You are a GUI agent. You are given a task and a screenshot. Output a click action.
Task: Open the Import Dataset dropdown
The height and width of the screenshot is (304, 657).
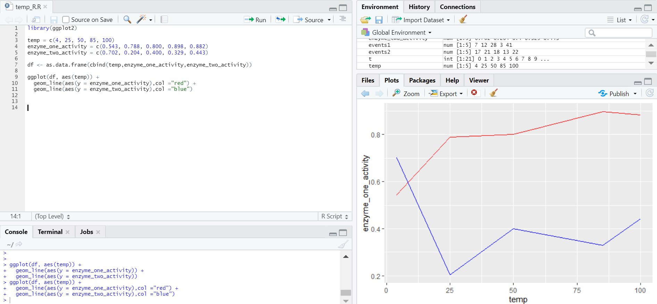pos(421,20)
